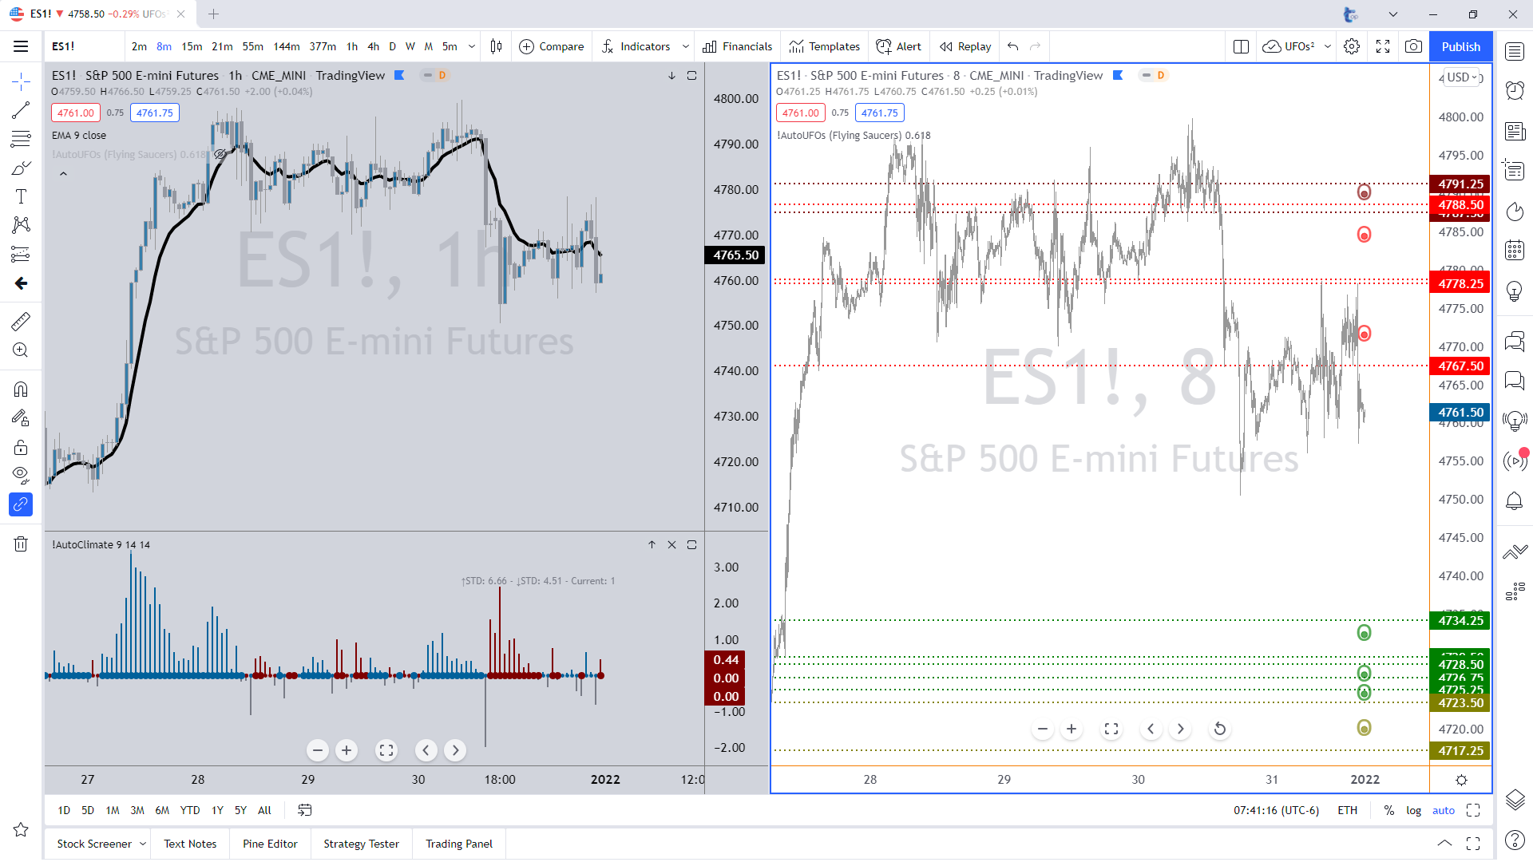Select the 8m interval
Viewport: 1533px width, 862px height.
pyautogui.click(x=164, y=46)
